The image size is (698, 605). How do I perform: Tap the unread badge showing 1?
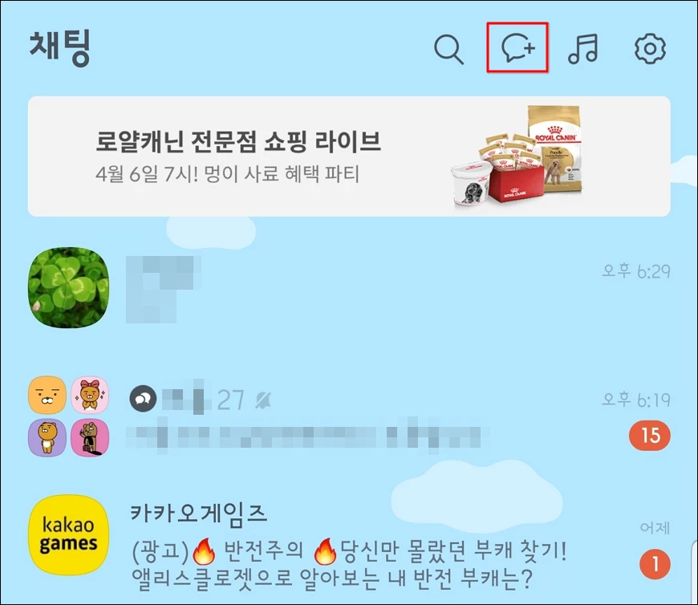(655, 564)
